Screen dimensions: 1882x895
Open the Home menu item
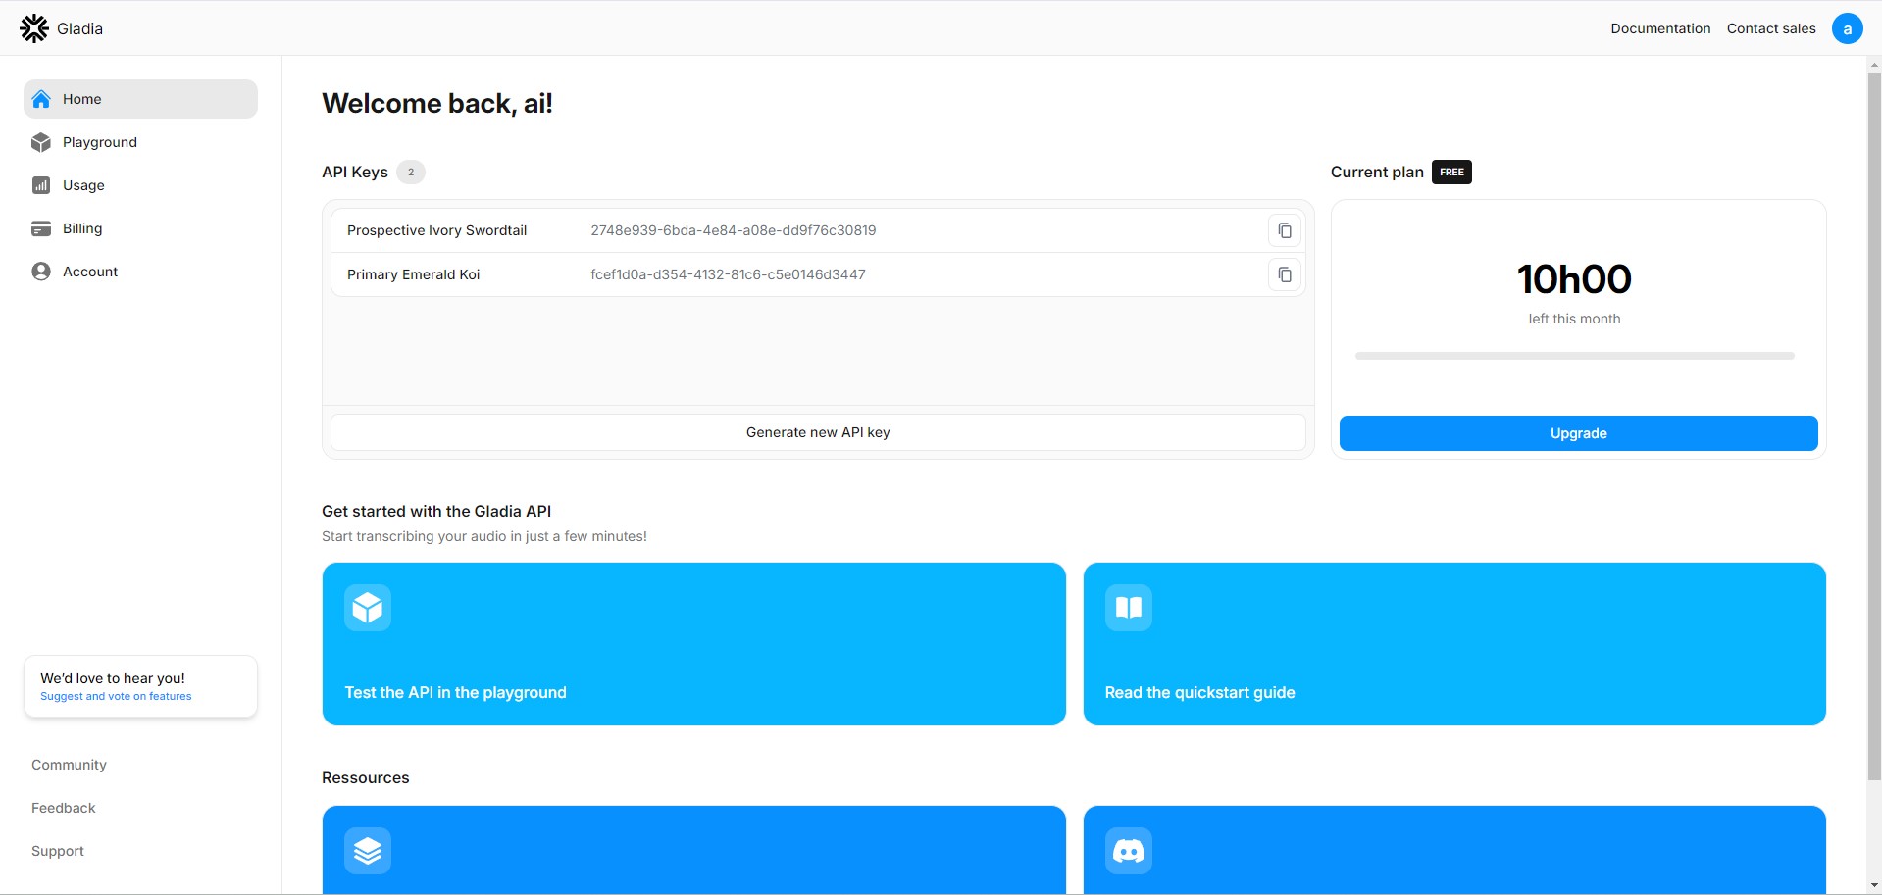coord(140,99)
